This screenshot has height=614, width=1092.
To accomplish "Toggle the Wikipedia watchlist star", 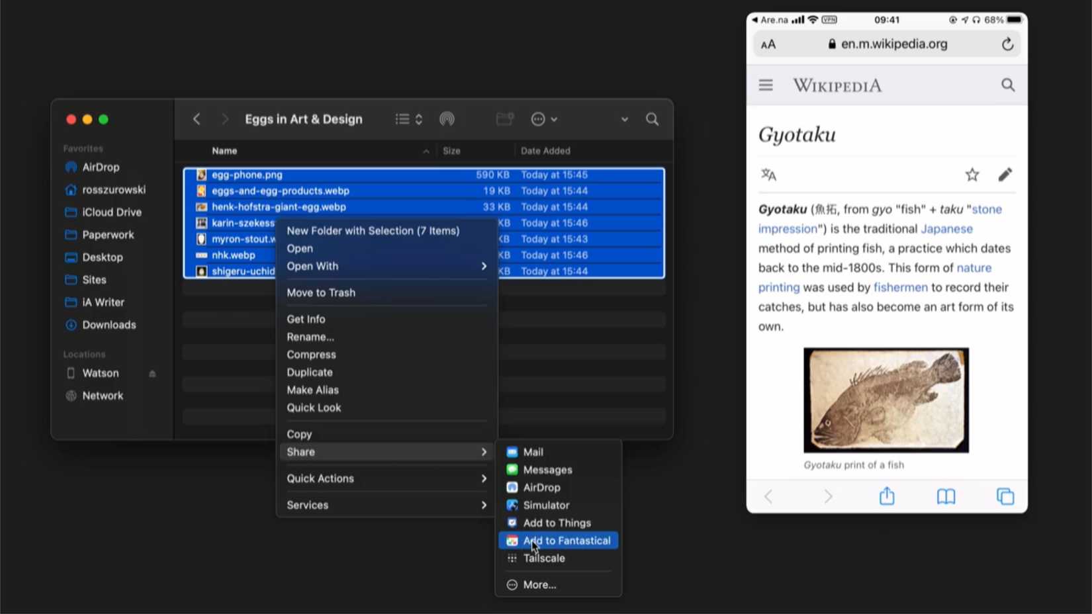I will click(x=972, y=174).
